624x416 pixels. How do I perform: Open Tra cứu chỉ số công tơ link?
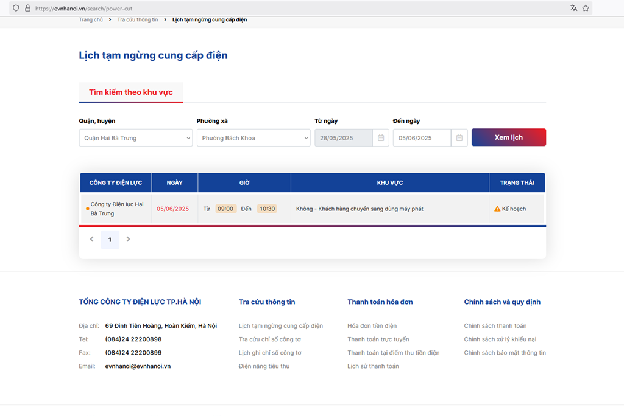[269, 339]
